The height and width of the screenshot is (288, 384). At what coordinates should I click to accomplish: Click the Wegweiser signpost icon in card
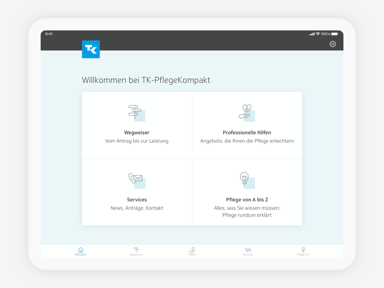pos(137,113)
